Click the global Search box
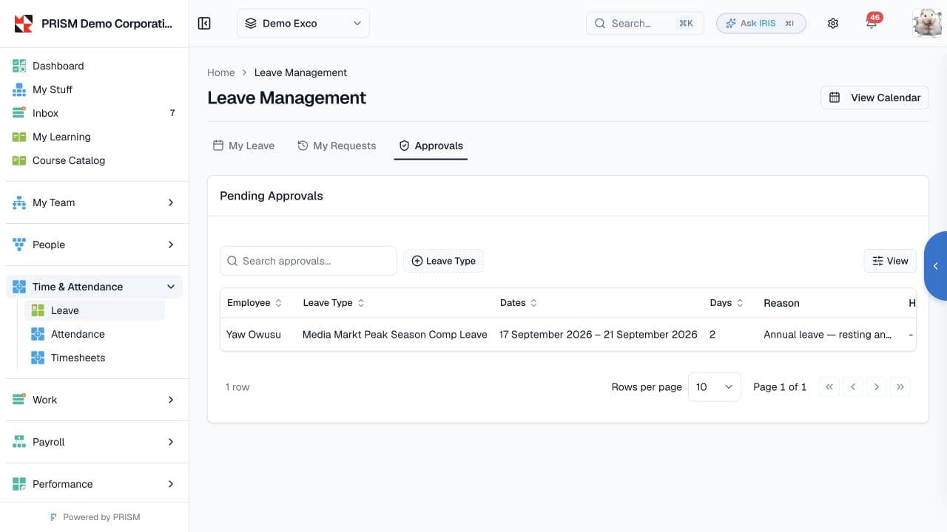 point(645,24)
